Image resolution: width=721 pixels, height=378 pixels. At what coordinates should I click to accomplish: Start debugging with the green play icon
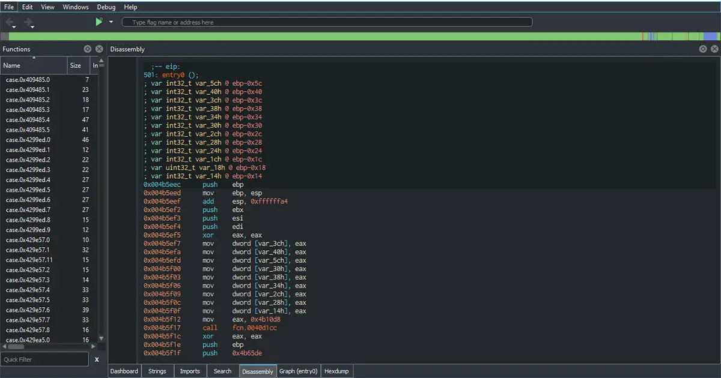[x=99, y=22]
